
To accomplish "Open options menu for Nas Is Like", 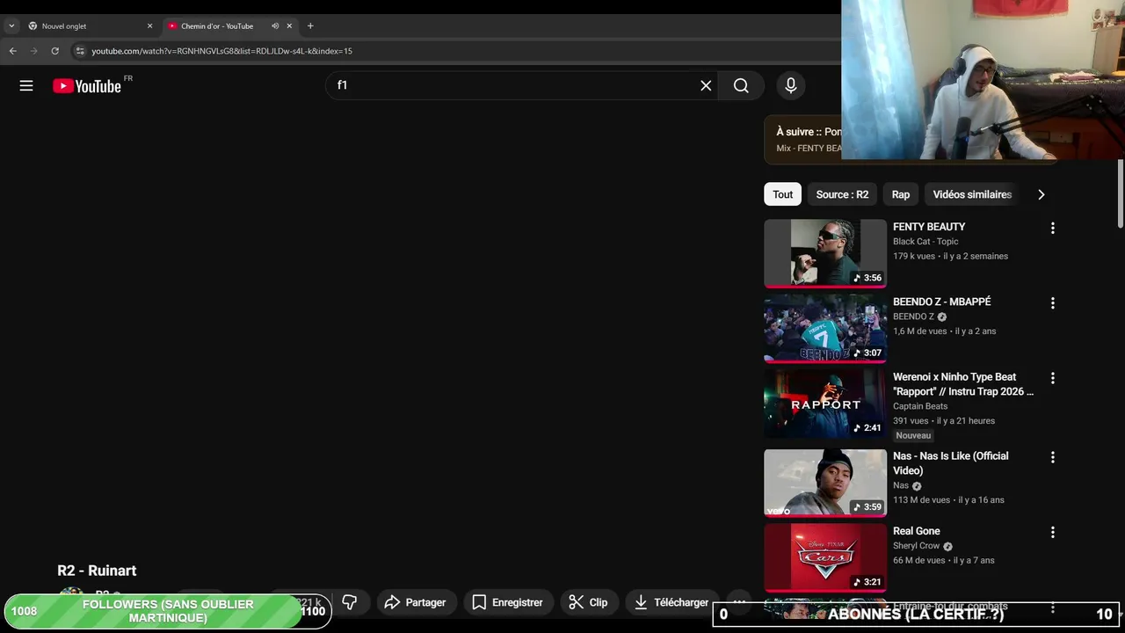I will [1052, 457].
